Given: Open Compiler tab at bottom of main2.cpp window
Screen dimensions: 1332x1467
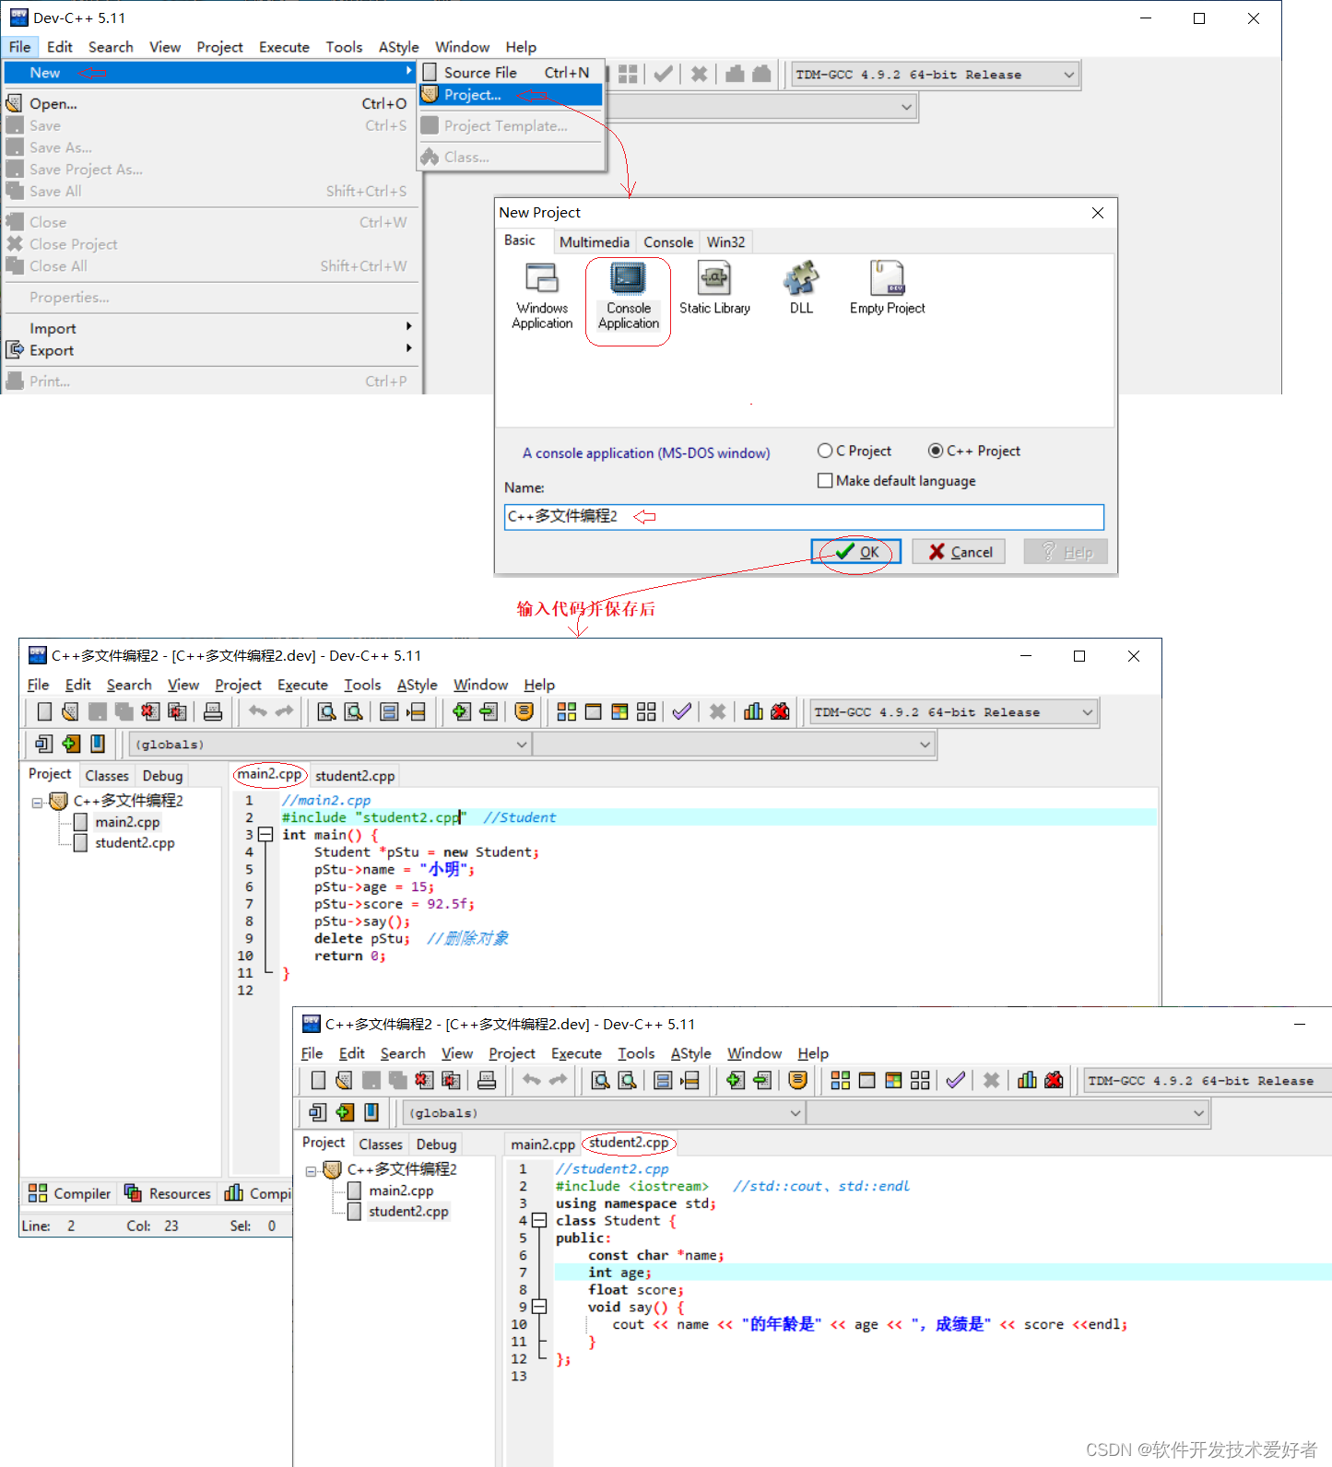Looking at the screenshot, I should click(x=70, y=1193).
